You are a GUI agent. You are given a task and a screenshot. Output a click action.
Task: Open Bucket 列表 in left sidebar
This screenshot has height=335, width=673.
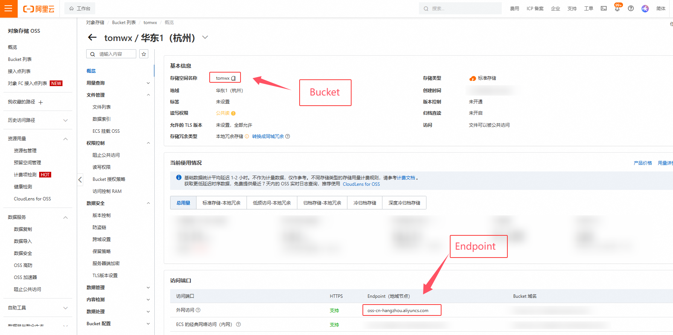tap(20, 59)
